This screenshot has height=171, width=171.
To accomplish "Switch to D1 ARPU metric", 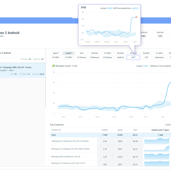I will point(159,53).
